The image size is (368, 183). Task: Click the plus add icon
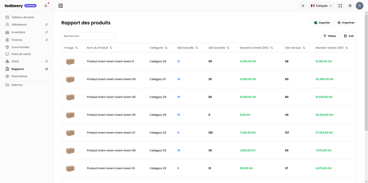click(303, 6)
